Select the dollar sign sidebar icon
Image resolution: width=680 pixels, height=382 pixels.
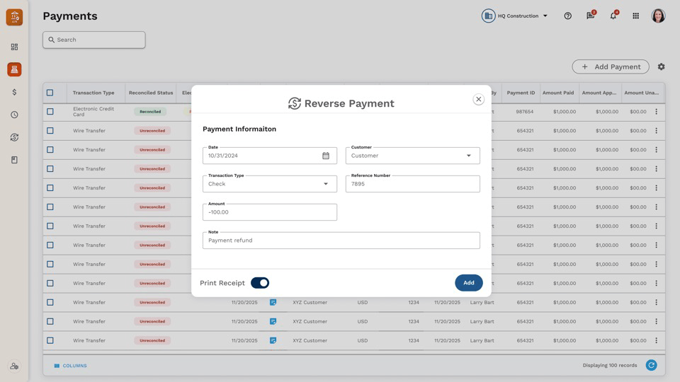pyautogui.click(x=14, y=92)
